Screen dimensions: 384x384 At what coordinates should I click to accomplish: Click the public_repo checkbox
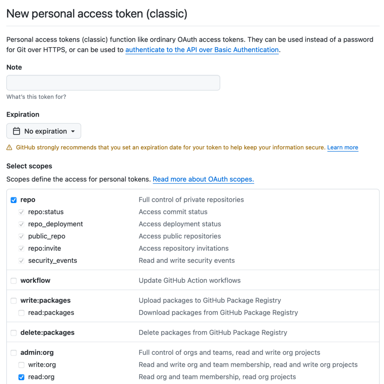21,236
